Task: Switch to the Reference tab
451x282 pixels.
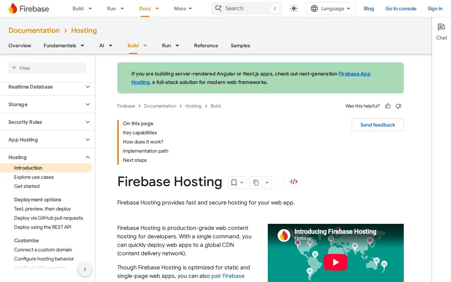Action: [206, 45]
